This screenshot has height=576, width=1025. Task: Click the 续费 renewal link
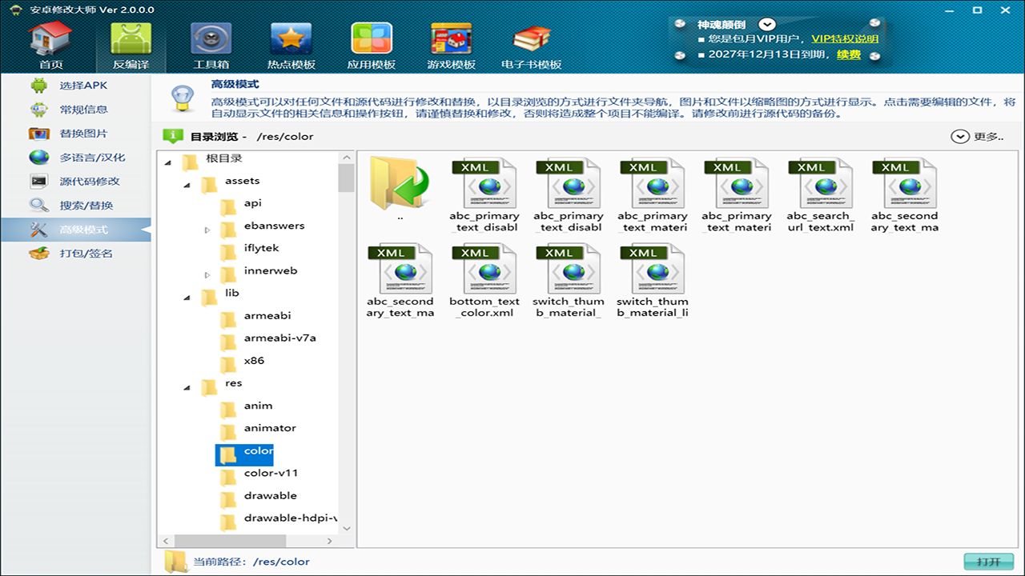(849, 55)
